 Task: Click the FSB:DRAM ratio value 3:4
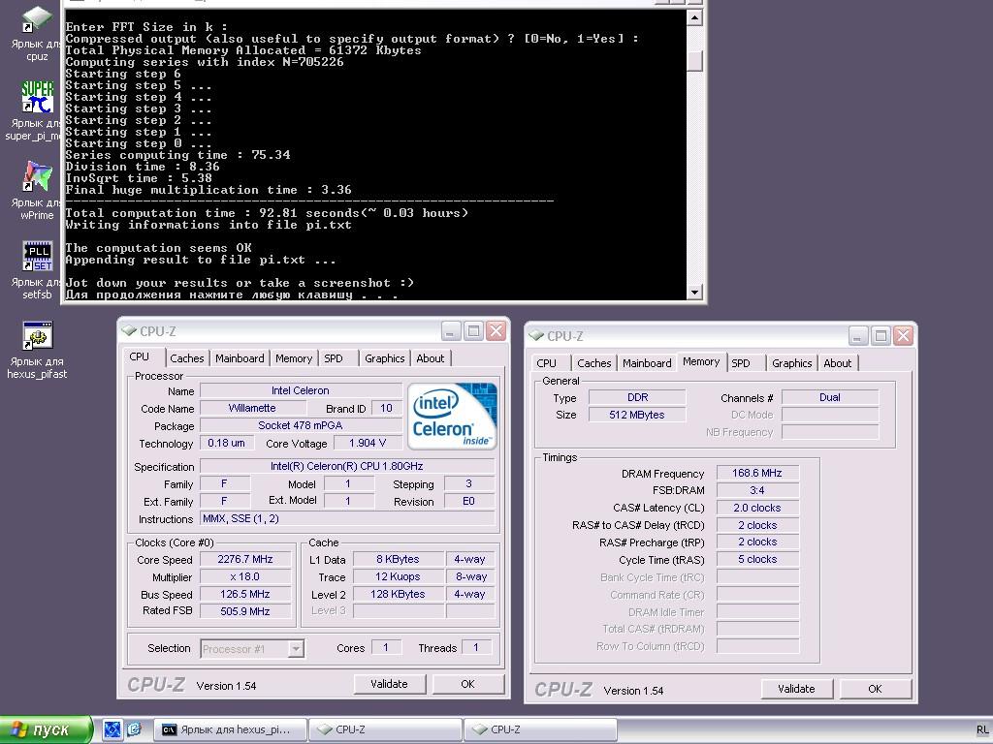tap(757, 490)
